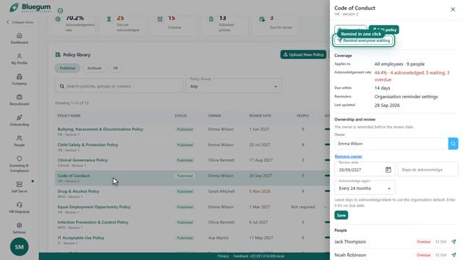
Task: Click Ava Martin owner cell
Action: (x=218, y=238)
